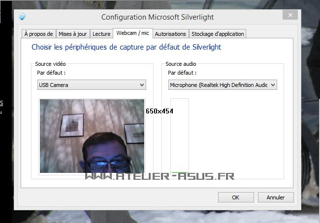
Task: Expand the USB Camera video source dropdown
Action: 92,84
